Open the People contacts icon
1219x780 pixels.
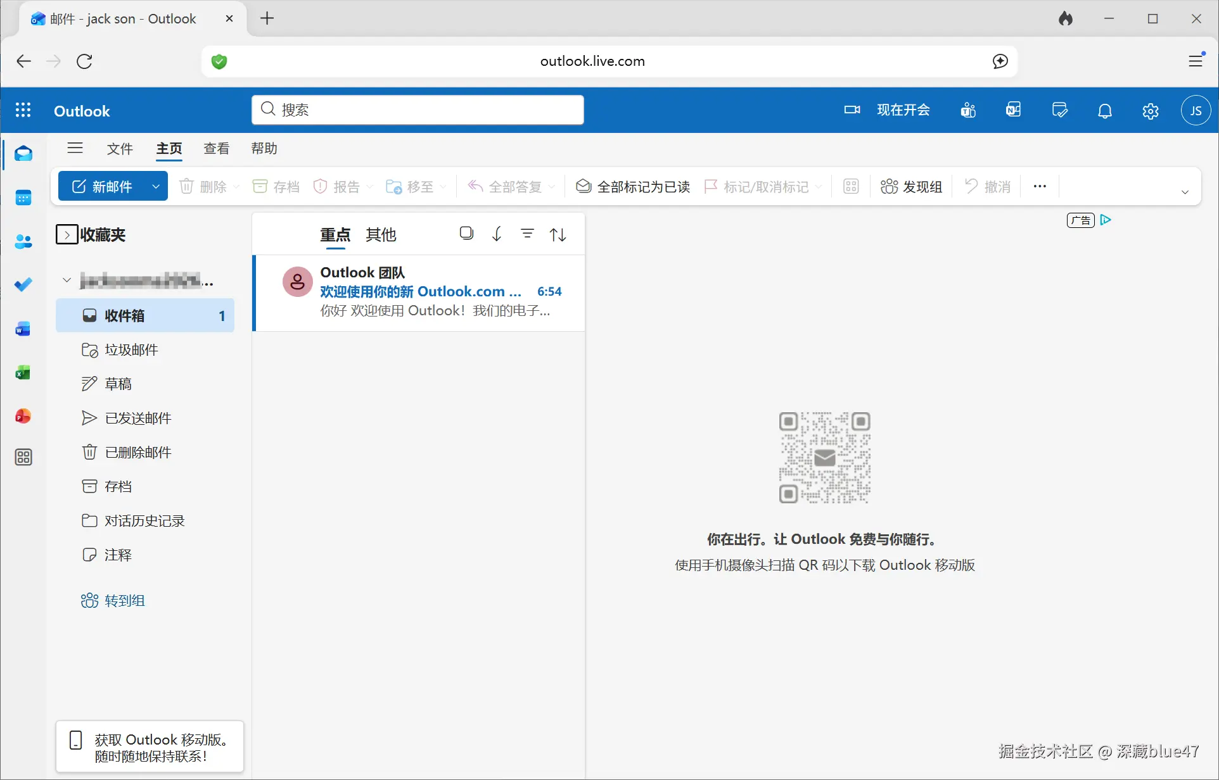23,241
